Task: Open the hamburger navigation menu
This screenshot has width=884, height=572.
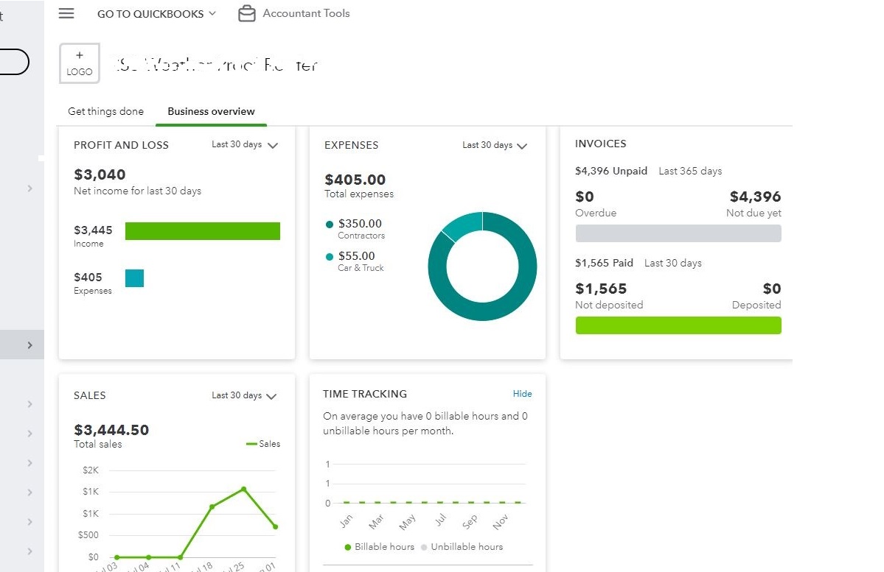Action: (x=66, y=13)
